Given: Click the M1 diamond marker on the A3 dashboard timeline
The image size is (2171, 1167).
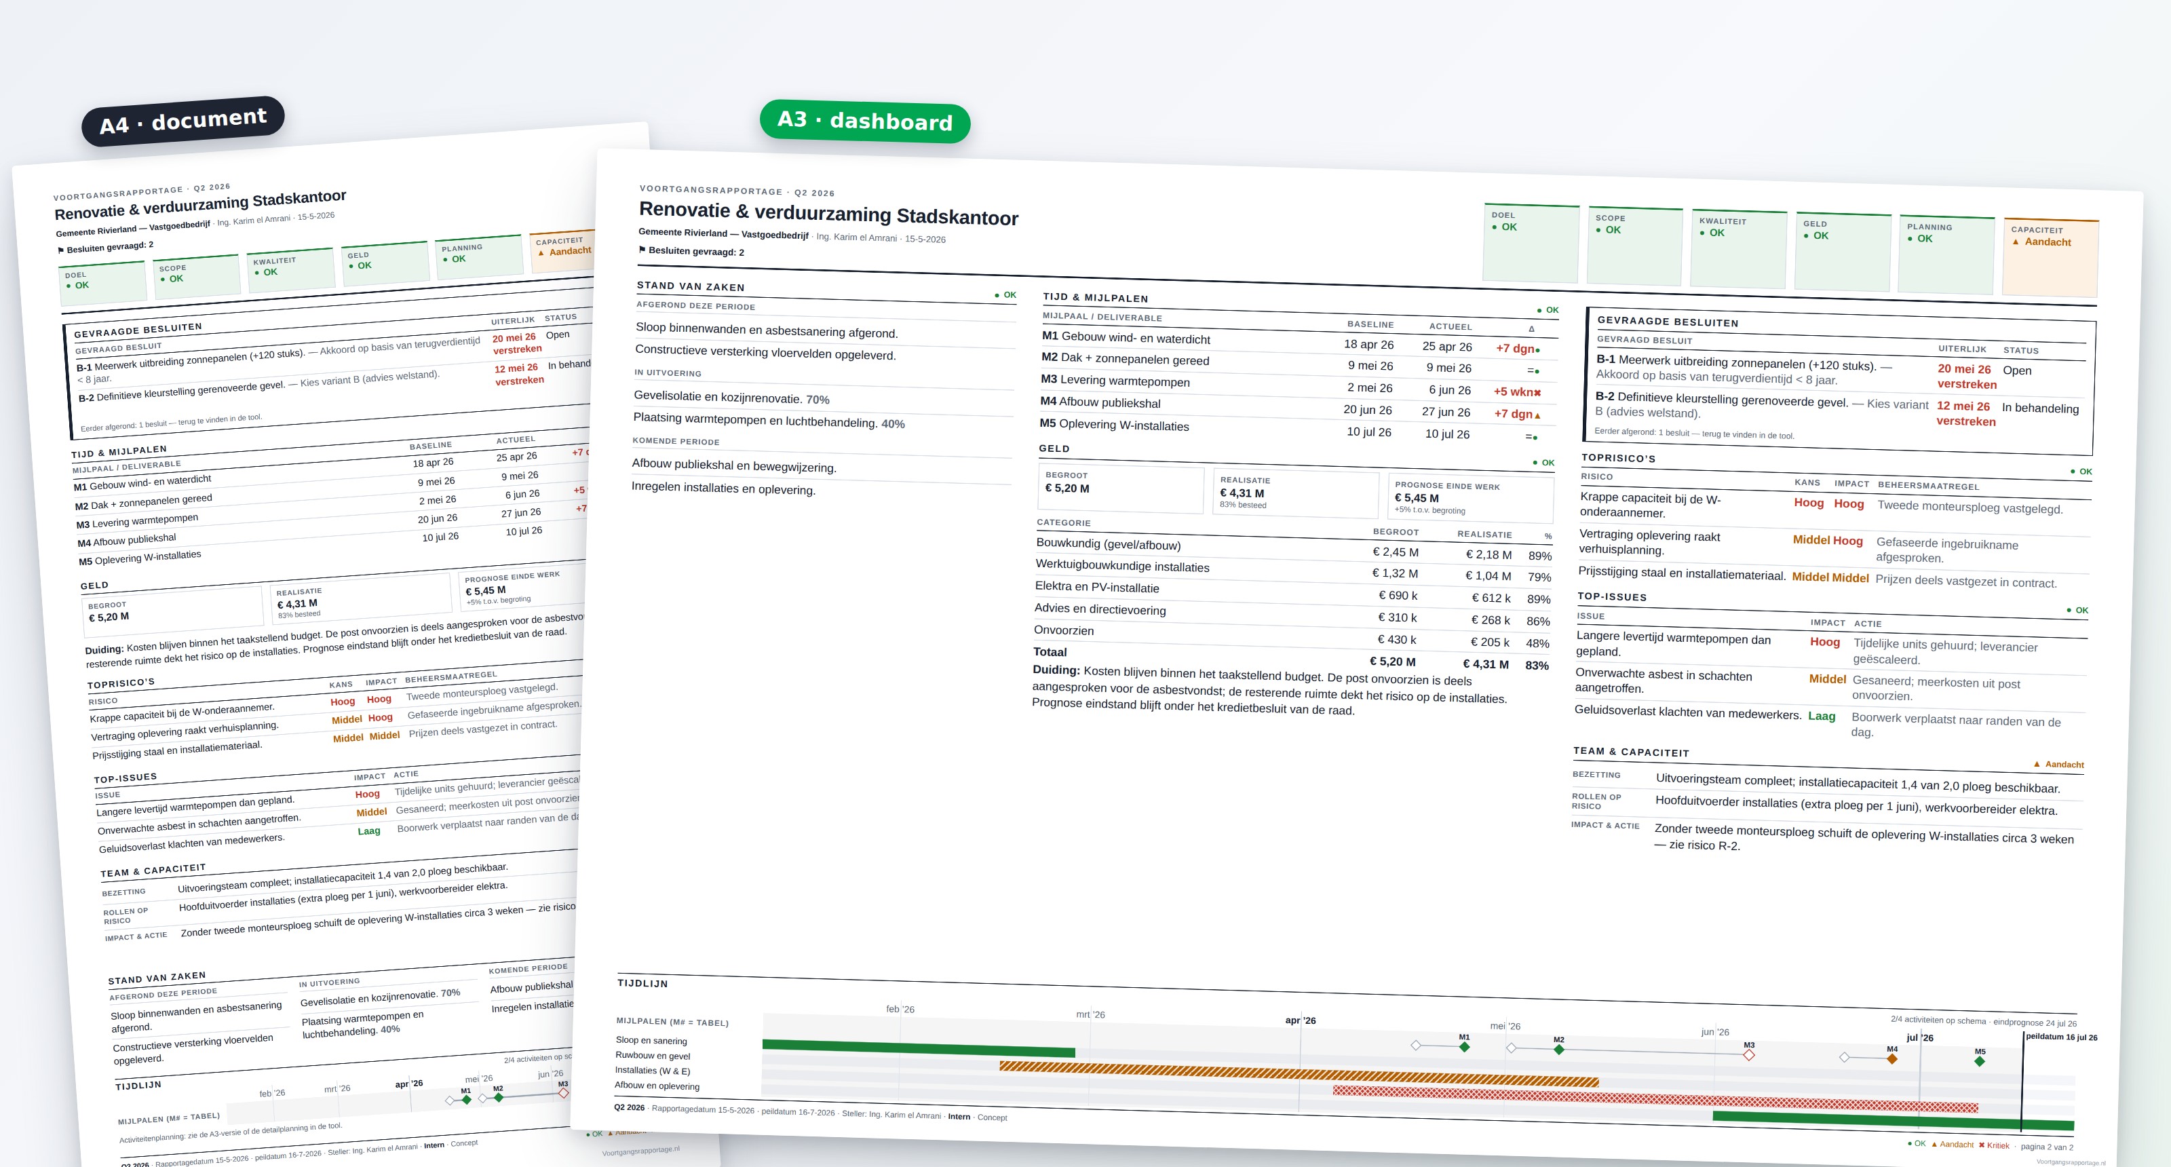Looking at the screenshot, I should [1465, 1046].
